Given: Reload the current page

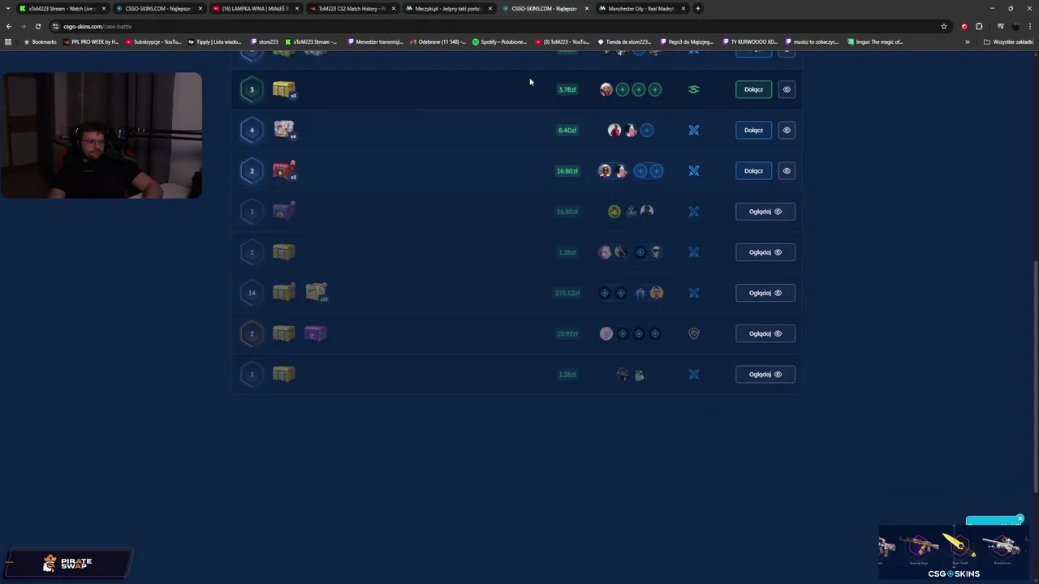Looking at the screenshot, I should [x=37, y=26].
